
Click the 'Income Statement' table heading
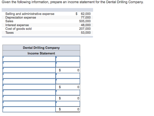coord(41,53)
